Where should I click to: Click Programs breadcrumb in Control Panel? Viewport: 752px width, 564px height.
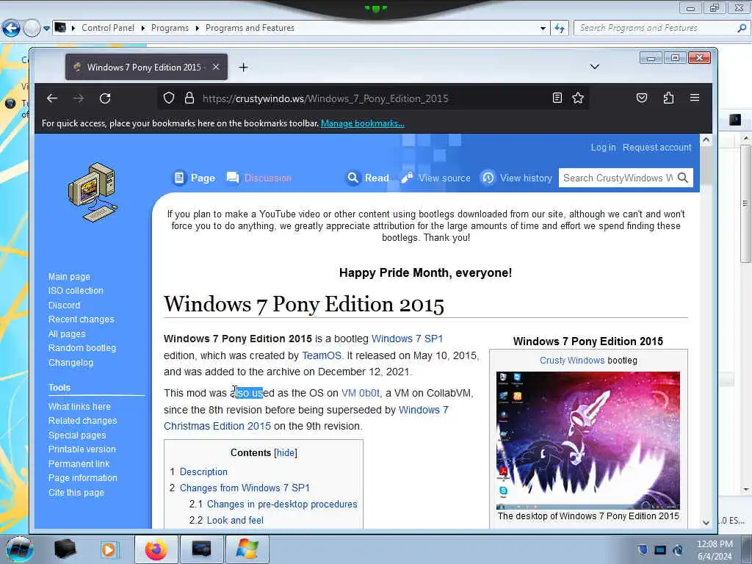click(170, 28)
